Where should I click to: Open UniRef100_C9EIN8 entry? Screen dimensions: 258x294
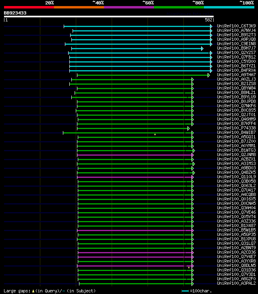(x=236, y=44)
